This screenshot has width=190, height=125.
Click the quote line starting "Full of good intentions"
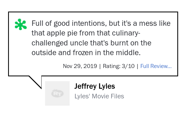[101, 23]
